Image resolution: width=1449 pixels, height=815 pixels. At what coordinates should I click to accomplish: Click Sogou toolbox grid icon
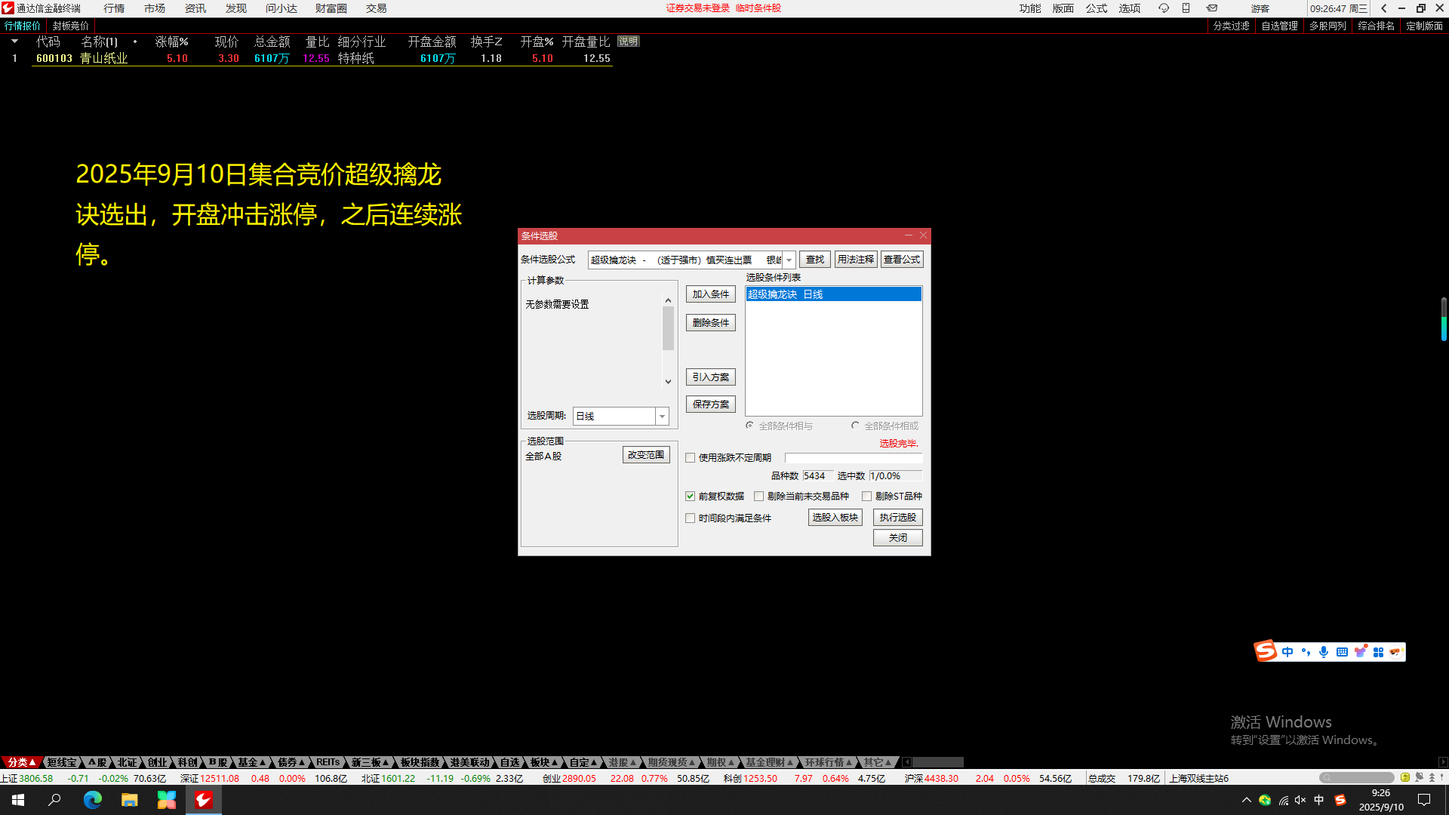[1378, 652]
